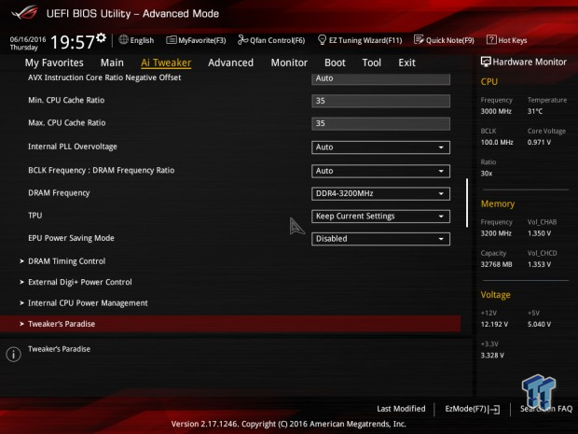
Task: Click the AVX Negative Offset Auto field
Action: pyautogui.click(x=380, y=78)
